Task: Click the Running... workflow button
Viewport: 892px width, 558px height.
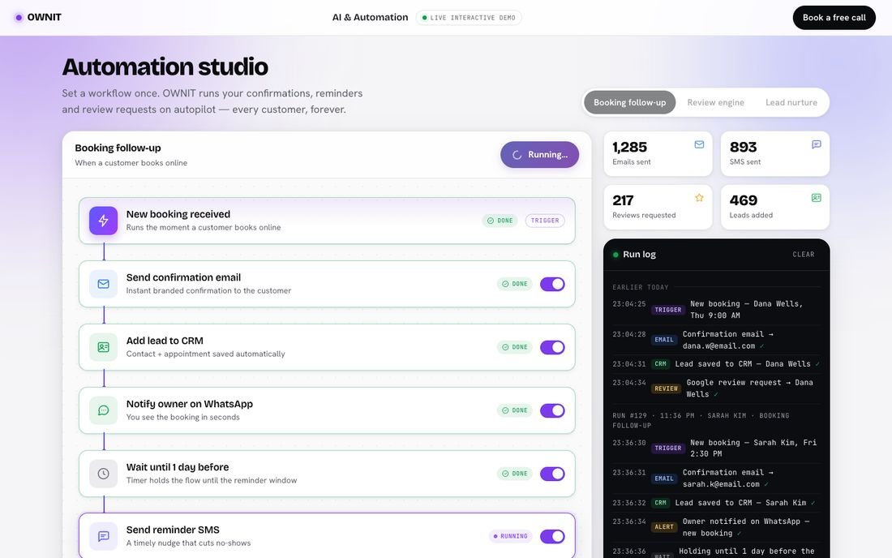Action: [x=540, y=155]
